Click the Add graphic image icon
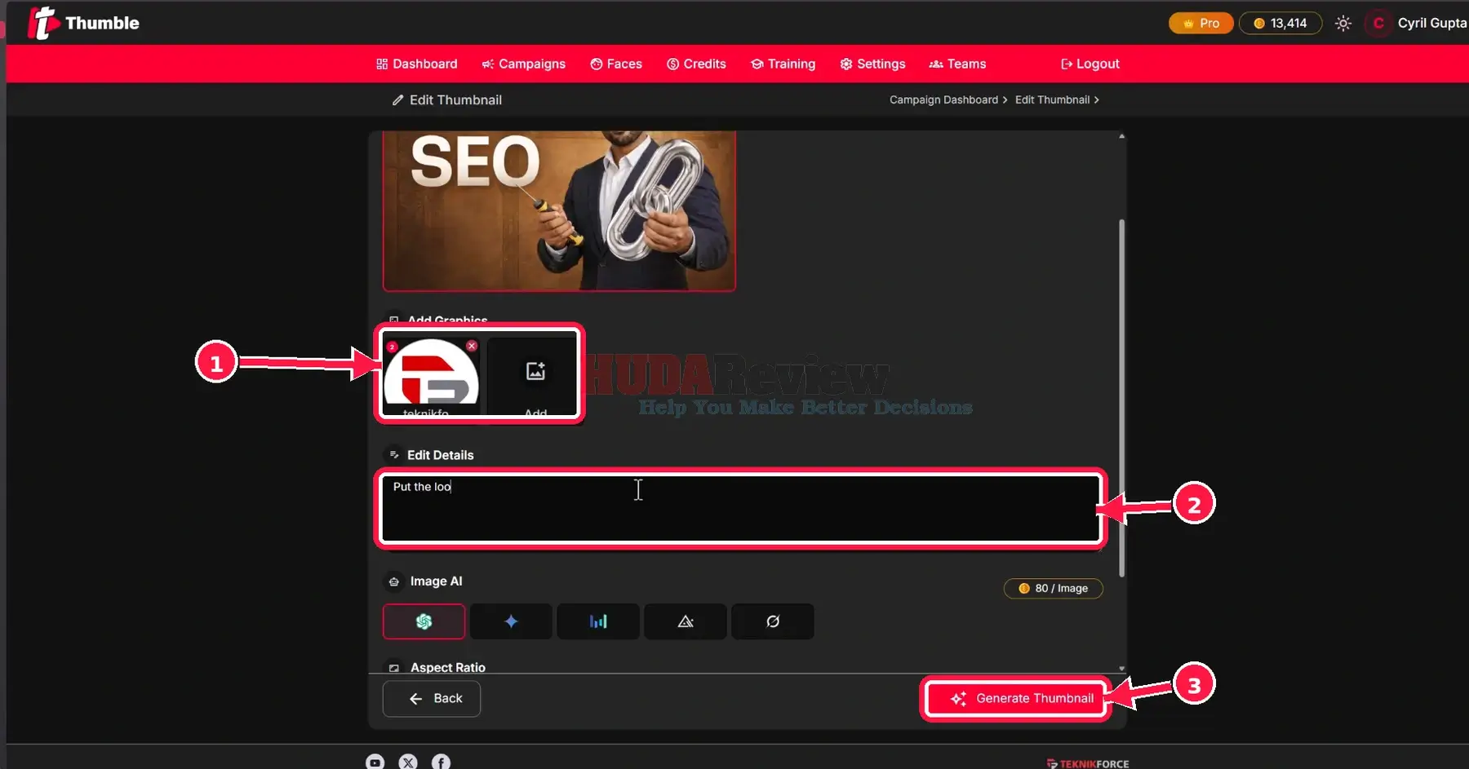This screenshot has width=1469, height=769. [x=535, y=371]
